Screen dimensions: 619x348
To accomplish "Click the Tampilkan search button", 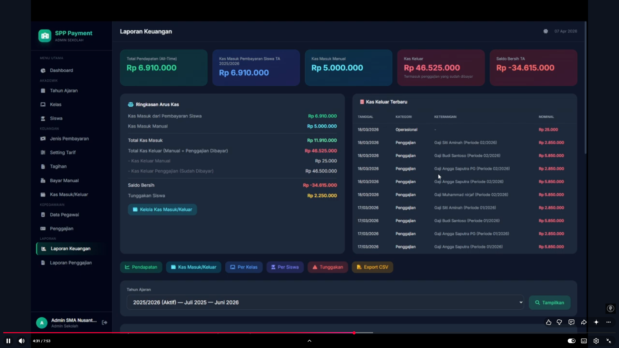I will tap(550, 303).
